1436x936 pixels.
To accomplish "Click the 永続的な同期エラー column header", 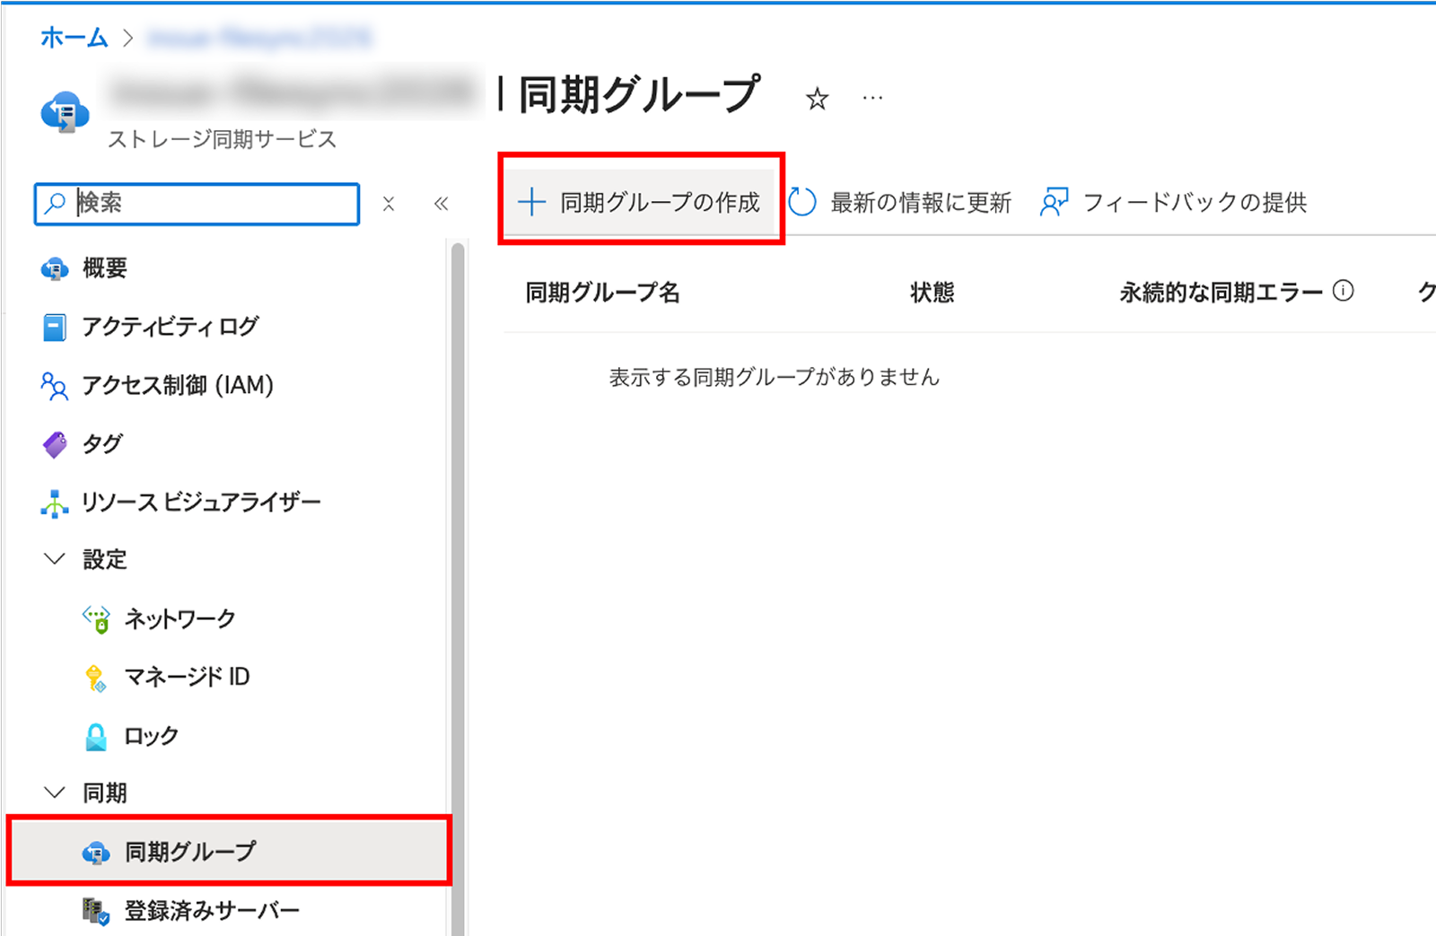I will click(x=1221, y=293).
